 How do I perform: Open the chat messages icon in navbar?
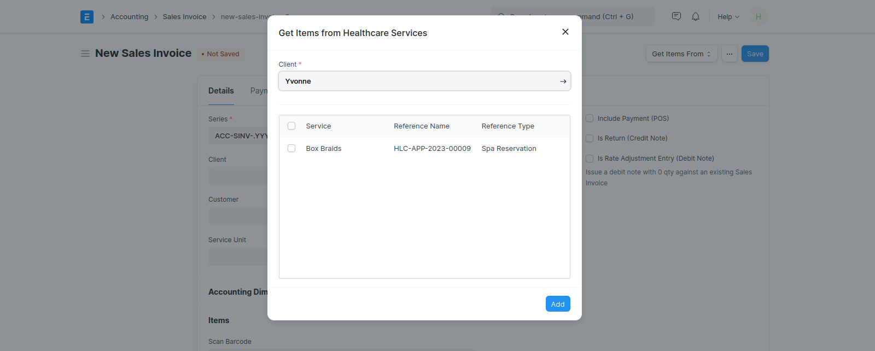click(x=676, y=17)
